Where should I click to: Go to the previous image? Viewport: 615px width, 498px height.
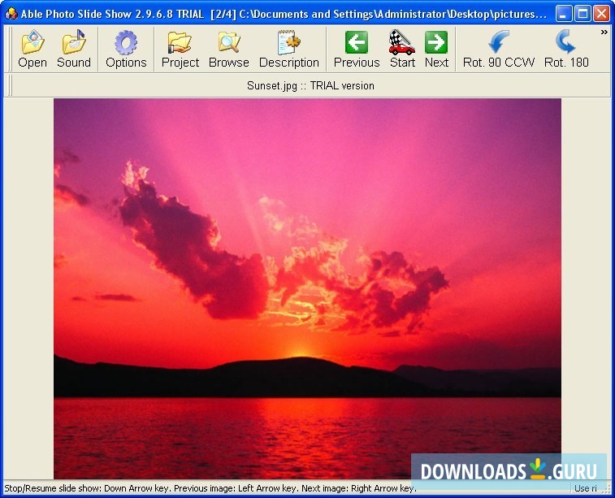point(357,49)
